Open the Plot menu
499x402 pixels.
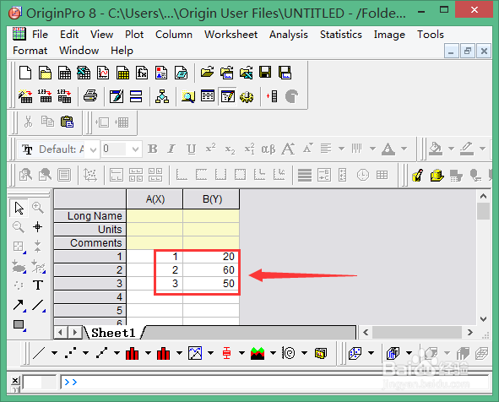(134, 35)
